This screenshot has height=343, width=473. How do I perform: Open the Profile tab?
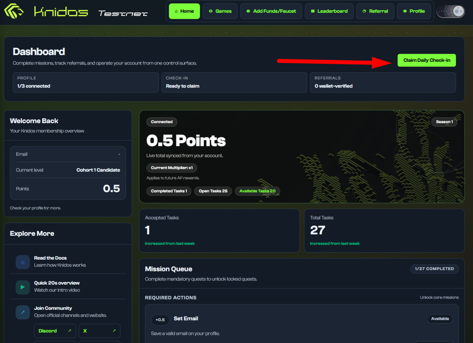pos(414,11)
